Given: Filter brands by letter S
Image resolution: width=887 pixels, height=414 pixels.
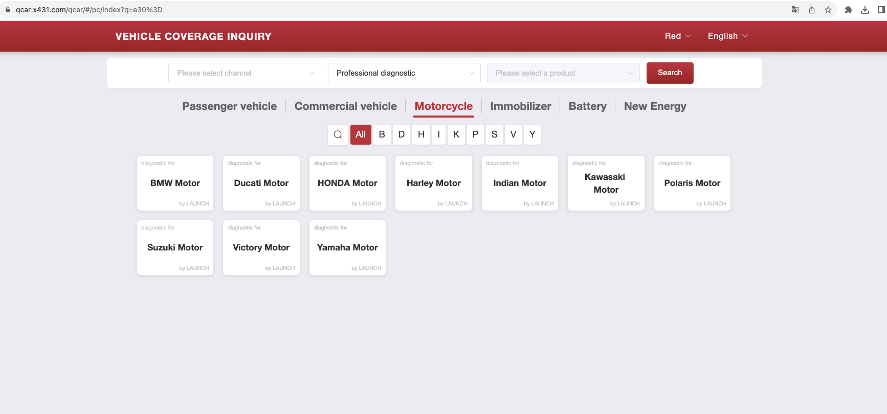Looking at the screenshot, I should coord(494,134).
